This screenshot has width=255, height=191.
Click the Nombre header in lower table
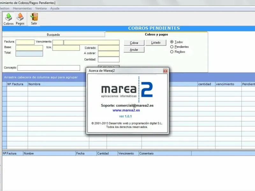pyautogui.click(x=49, y=153)
